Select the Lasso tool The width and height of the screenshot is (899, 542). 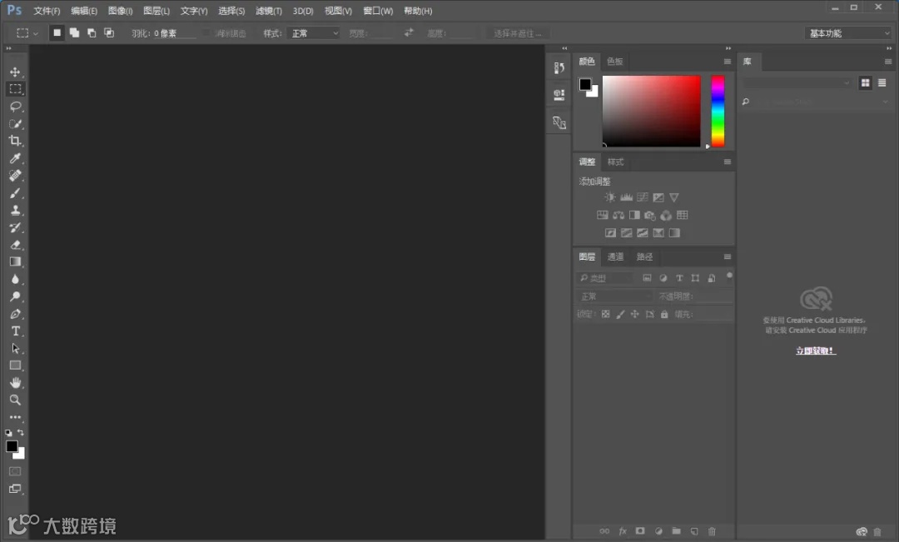coord(15,107)
